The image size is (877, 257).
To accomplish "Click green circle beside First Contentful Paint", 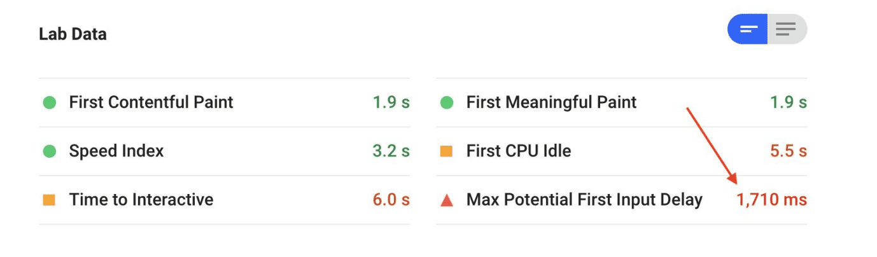I will tap(49, 102).
